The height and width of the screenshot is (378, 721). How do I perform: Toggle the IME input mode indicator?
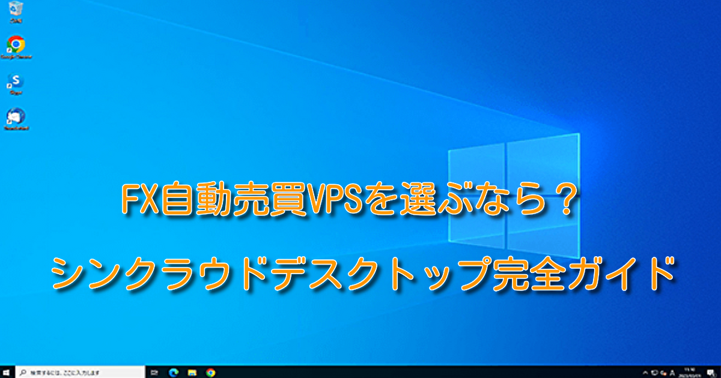coord(672,373)
